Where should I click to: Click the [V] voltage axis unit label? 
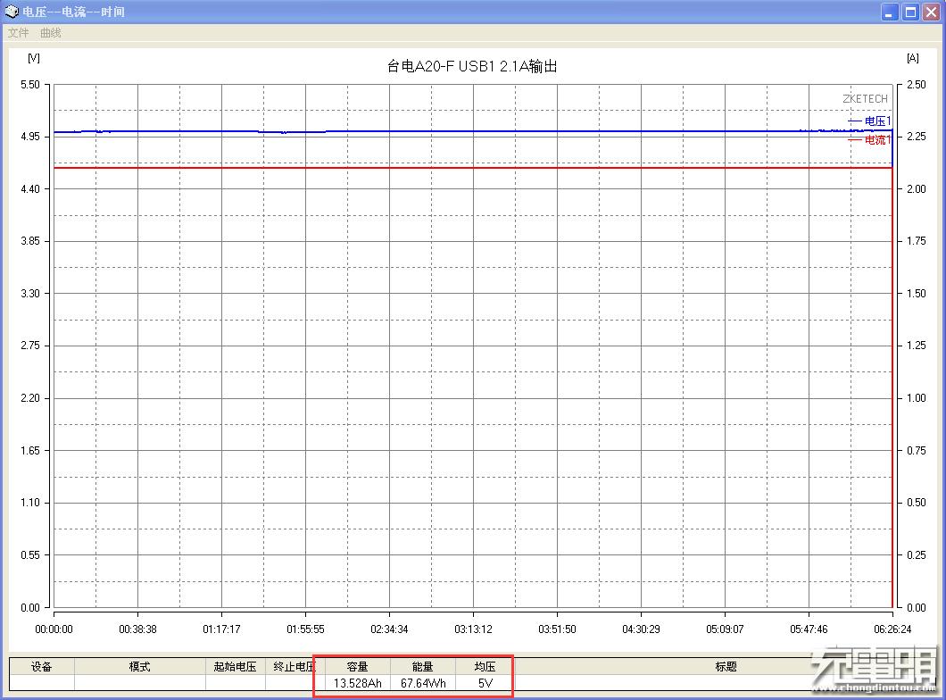[x=34, y=57]
